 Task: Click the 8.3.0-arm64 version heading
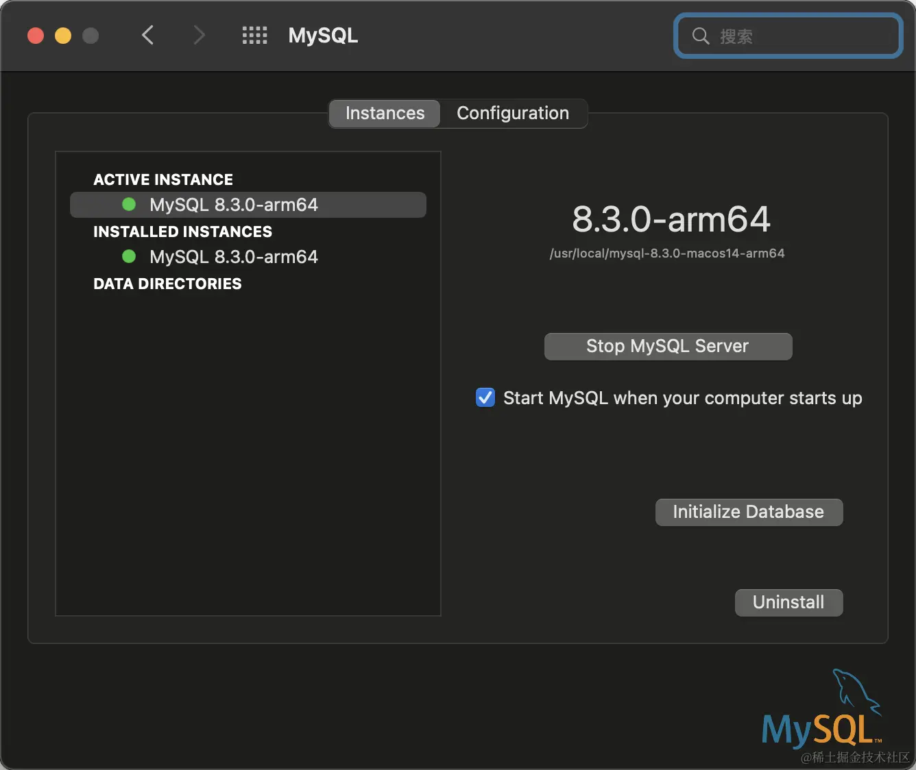click(x=671, y=219)
